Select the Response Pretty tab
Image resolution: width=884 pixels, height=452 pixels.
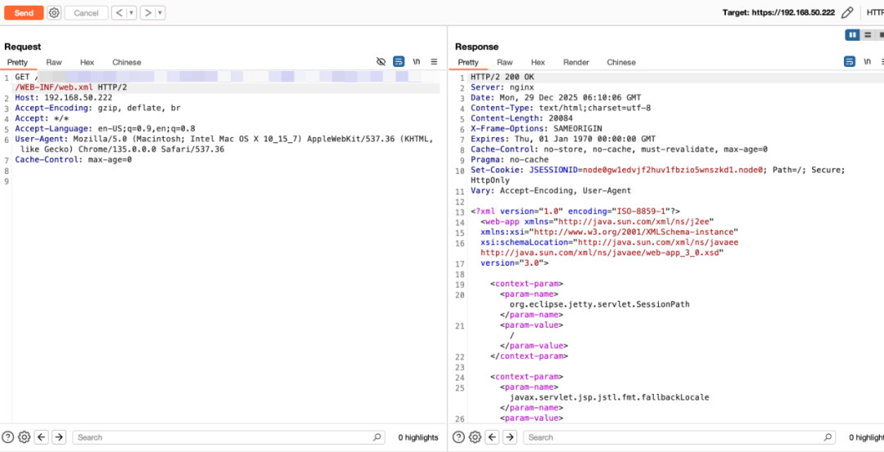[468, 62]
